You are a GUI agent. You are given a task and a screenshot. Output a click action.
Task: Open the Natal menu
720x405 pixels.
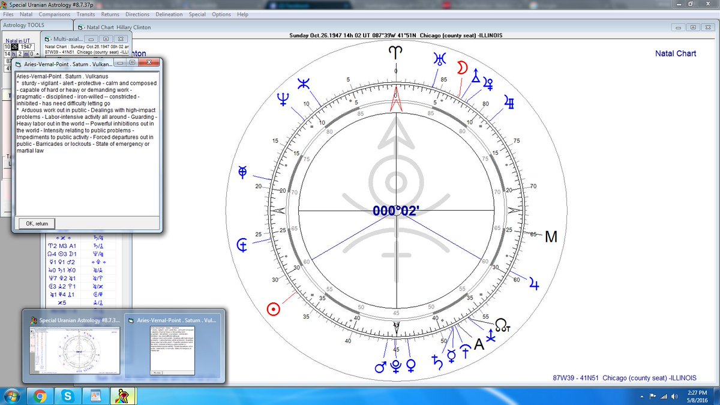click(26, 14)
